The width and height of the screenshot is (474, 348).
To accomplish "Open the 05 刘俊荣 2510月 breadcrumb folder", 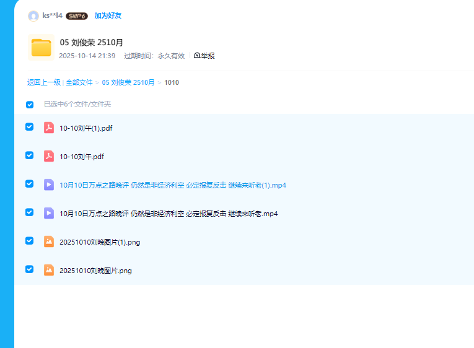I will click(128, 82).
